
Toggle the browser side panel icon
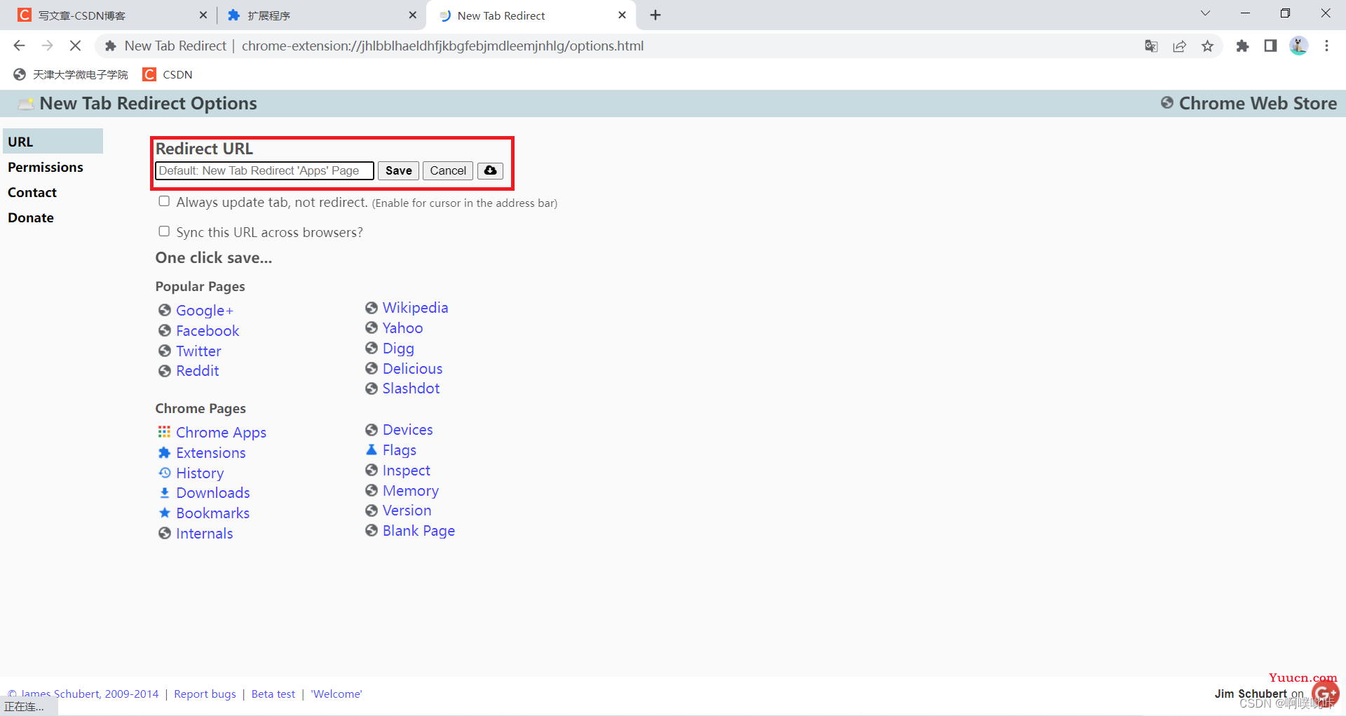[x=1270, y=46]
